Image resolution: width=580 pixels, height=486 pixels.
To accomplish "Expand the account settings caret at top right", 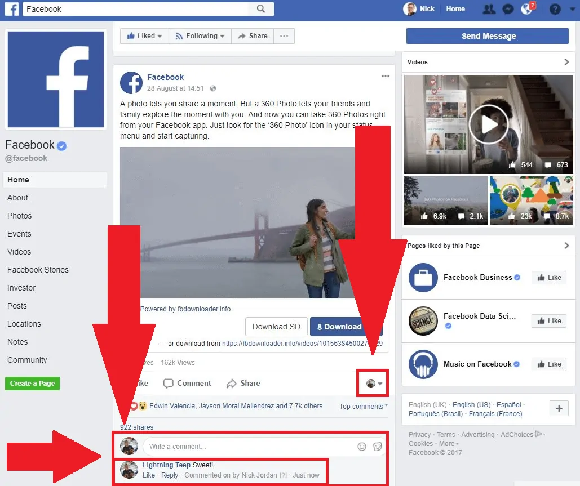I will (571, 9).
